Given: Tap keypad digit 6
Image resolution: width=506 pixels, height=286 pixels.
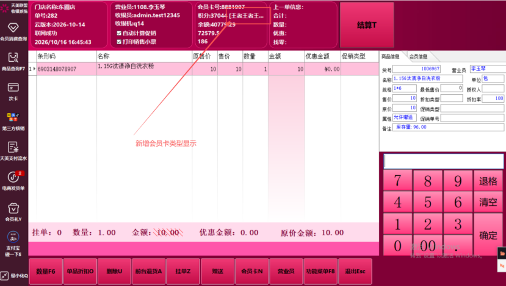Looking at the screenshot, I should pyautogui.click(x=458, y=202).
